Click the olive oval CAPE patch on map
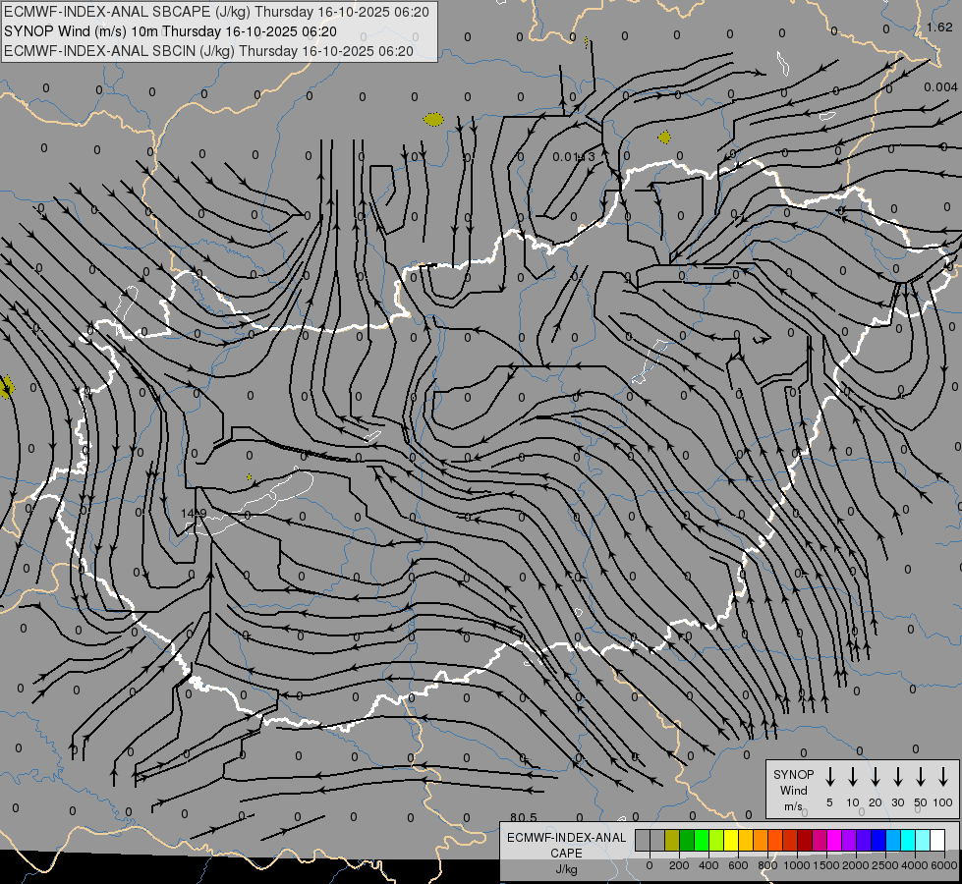The width and height of the screenshot is (962, 884). 433,120
